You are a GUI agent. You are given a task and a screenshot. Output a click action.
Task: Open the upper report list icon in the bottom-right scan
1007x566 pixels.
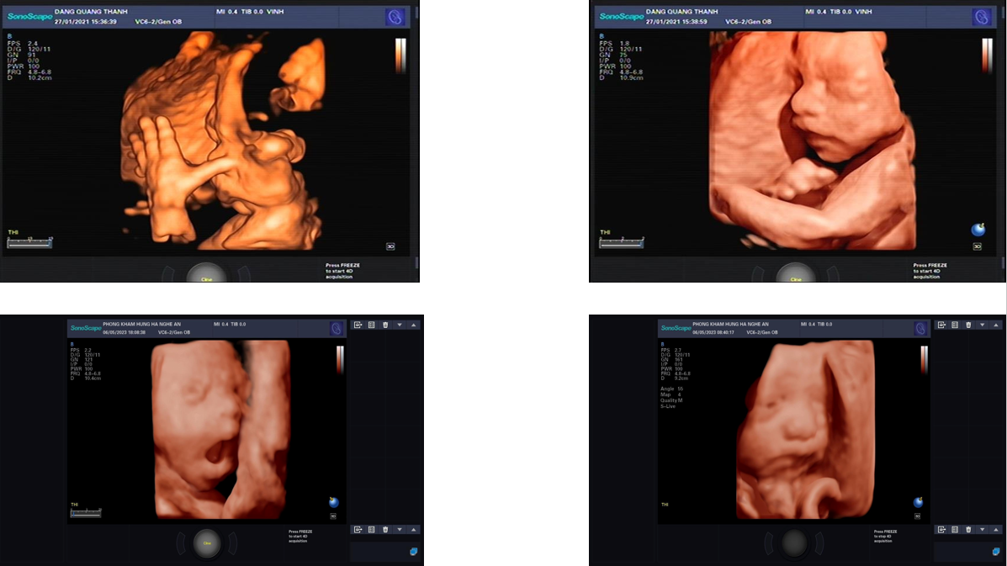(x=954, y=325)
